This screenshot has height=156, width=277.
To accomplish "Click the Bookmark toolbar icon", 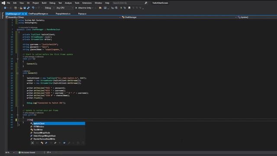I will pyautogui.click(x=129, y=8).
